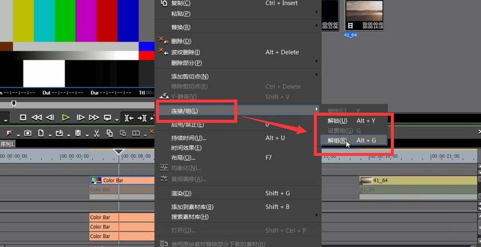Open dropdown next to orange F icon
The width and height of the screenshot is (481, 247).
pyautogui.click(x=18, y=135)
